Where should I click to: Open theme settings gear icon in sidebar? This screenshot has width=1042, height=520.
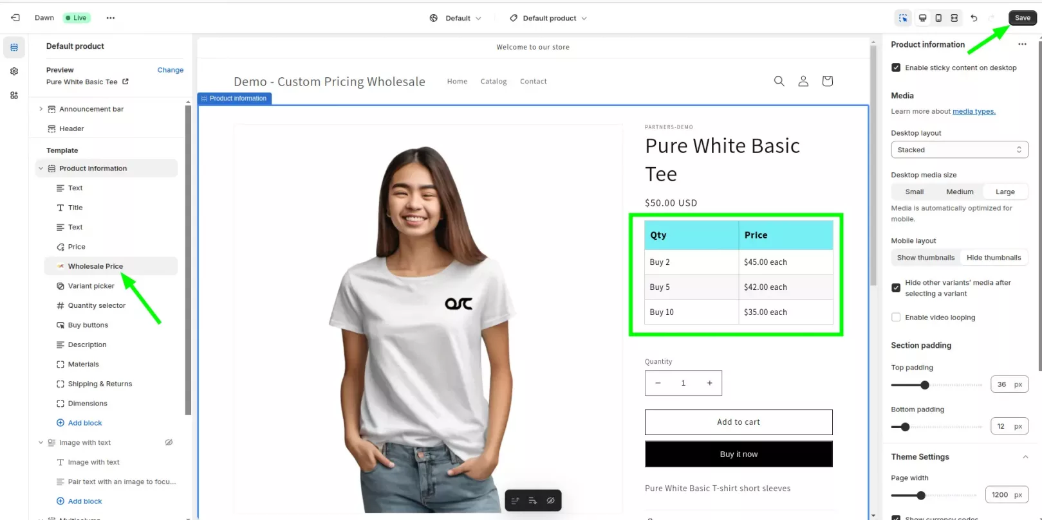point(14,71)
